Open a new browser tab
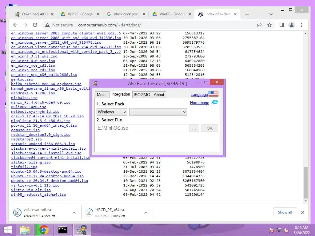Image resolution: width=315 pixels, height=236 pixels. [247, 14]
